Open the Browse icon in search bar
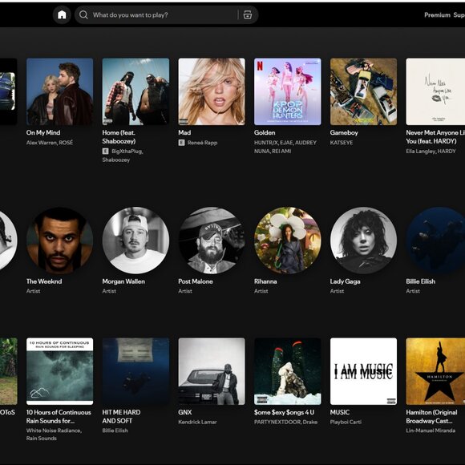The image size is (465, 465). click(x=248, y=14)
